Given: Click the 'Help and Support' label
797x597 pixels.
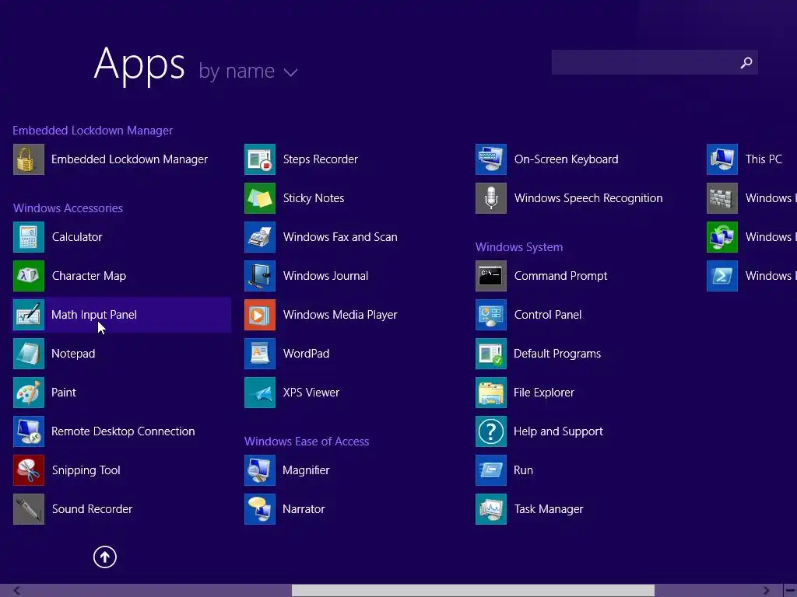Looking at the screenshot, I should tap(558, 431).
